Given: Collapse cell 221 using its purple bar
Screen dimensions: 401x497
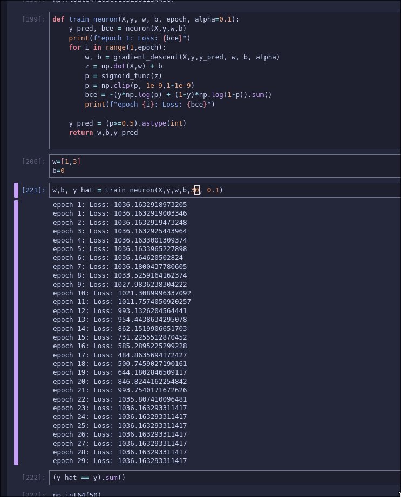Looking at the screenshot, I should [x=16, y=190].
